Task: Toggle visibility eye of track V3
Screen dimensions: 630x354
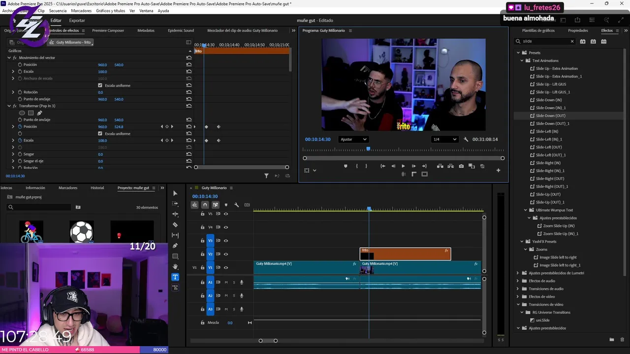Action: pos(226,240)
